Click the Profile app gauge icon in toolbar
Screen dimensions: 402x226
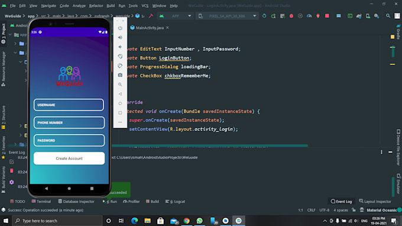309,16
